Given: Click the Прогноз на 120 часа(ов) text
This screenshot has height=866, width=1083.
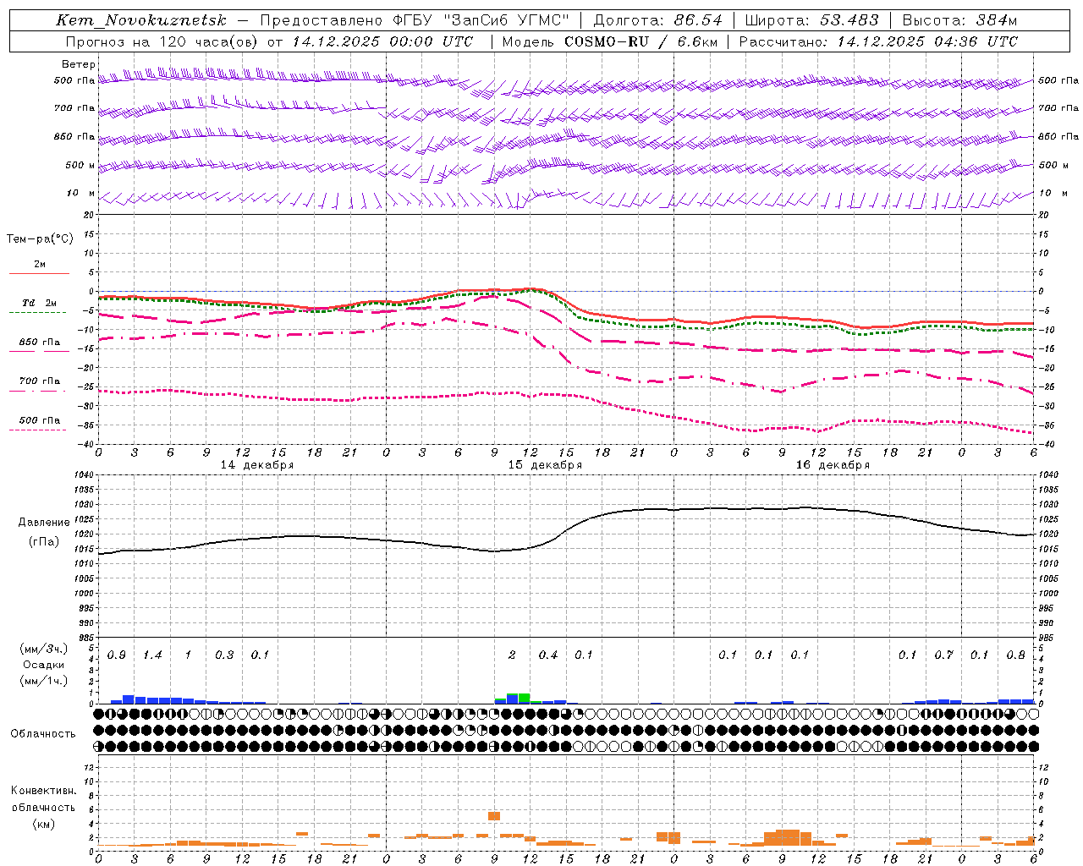Looking at the screenshot, I should (x=162, y=41).
